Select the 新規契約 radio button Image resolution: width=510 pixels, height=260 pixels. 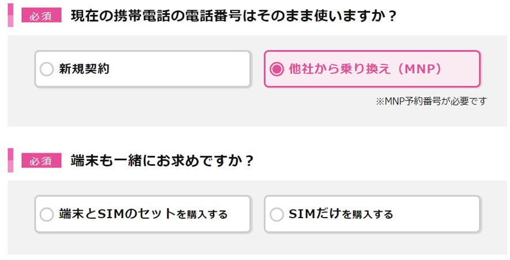pos(47,69)
